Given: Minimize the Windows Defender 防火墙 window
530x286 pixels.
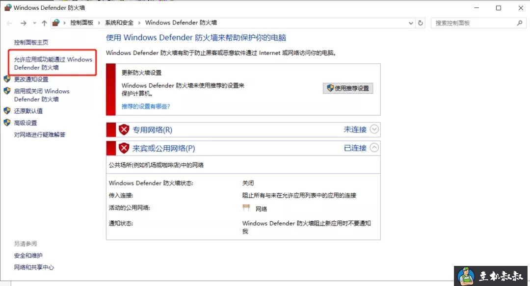Looking at the screenshot, I should [477, 8].
